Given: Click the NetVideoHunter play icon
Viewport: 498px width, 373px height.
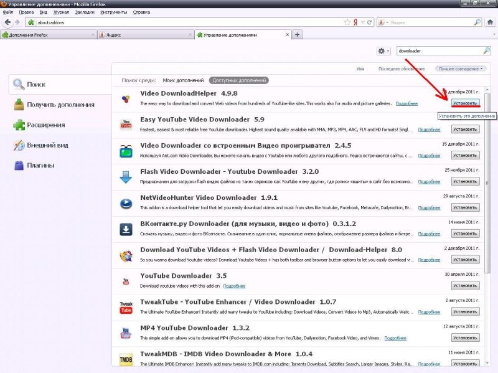Looking at the screenshot, I should (126, 203).
